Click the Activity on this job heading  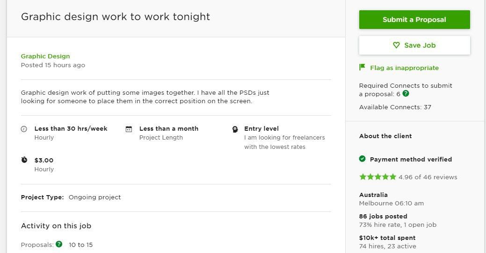56,226
